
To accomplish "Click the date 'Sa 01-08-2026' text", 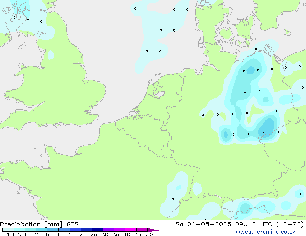I will [x=203, y=224].
